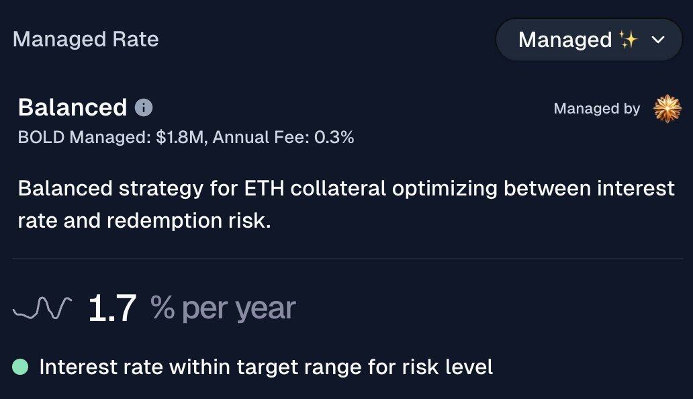Click the "rate and redemption risk." text line

point(144,220)
